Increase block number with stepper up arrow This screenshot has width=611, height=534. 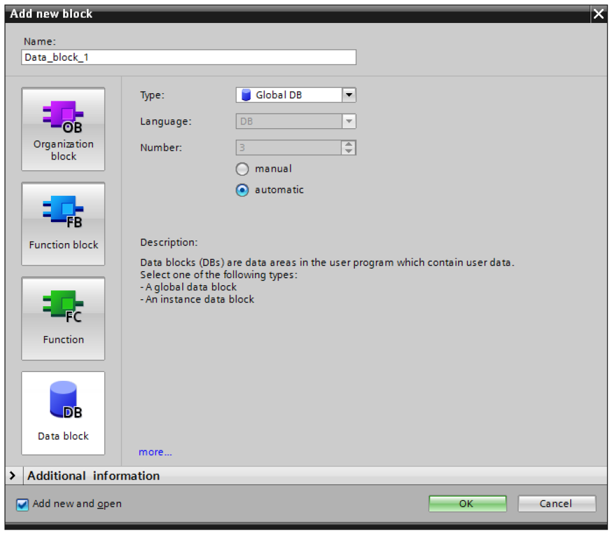pyautogui.click(x=349, y=144)
